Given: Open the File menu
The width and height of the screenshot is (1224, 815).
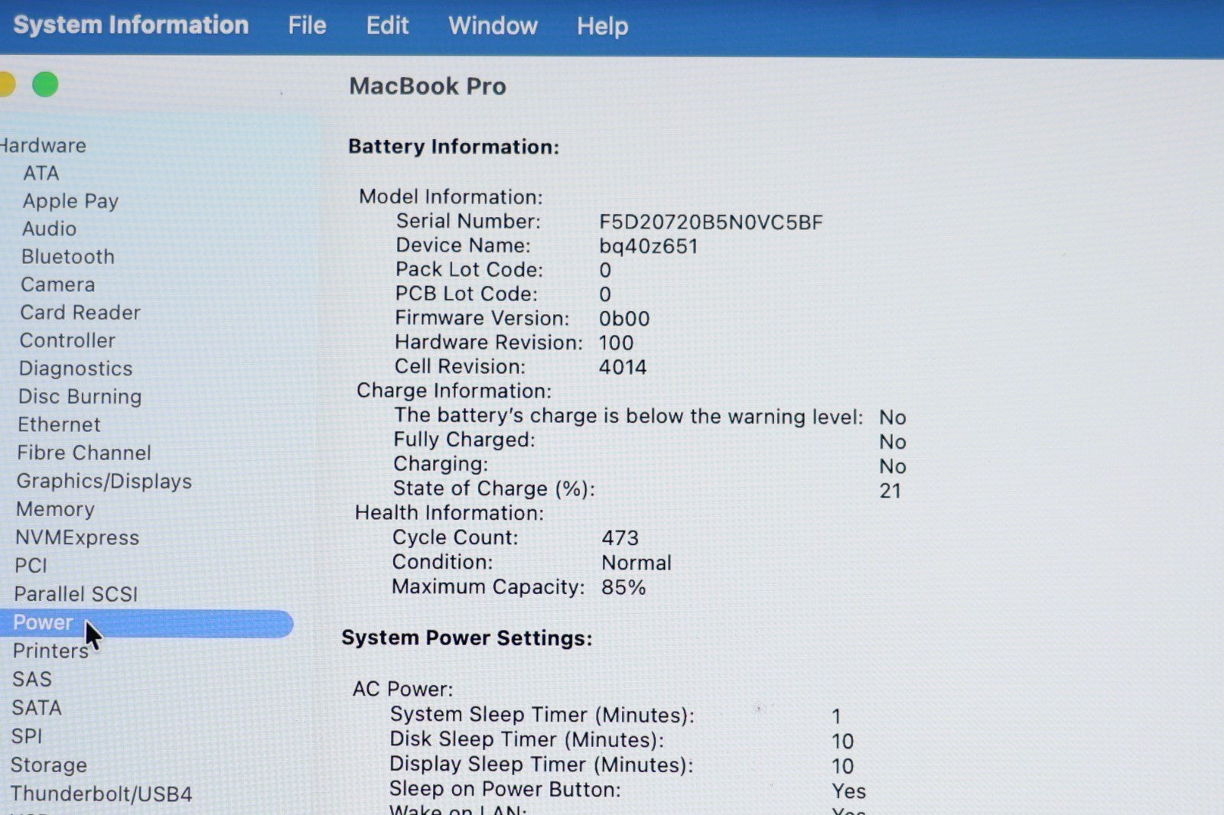Looking at the screenshot, I should click(307, 26).
